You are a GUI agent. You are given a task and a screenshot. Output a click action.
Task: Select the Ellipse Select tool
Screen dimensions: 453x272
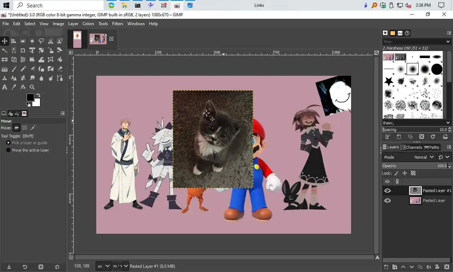[x=32, y=41]
